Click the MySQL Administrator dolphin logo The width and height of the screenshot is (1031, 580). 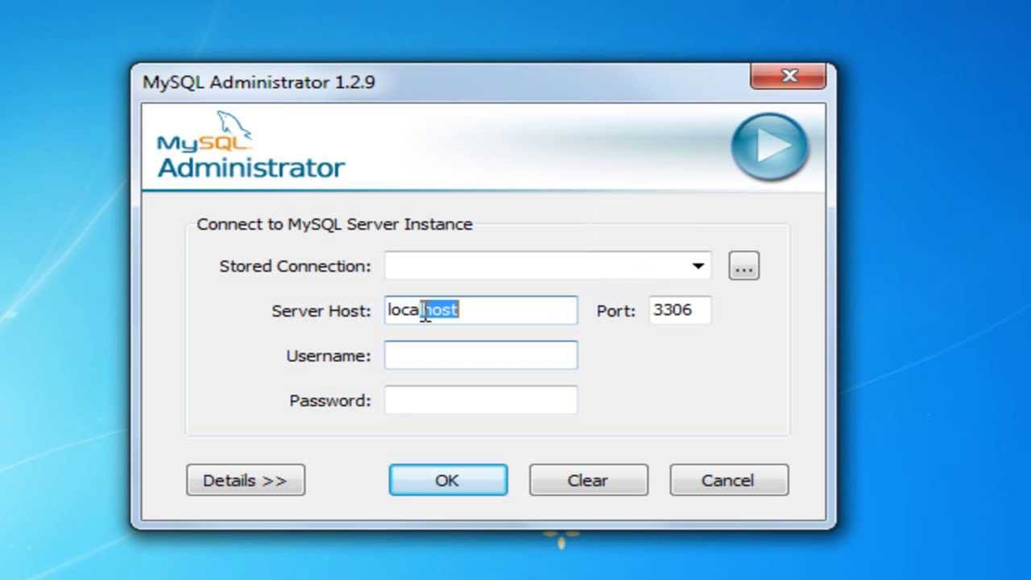pos(251,146)
